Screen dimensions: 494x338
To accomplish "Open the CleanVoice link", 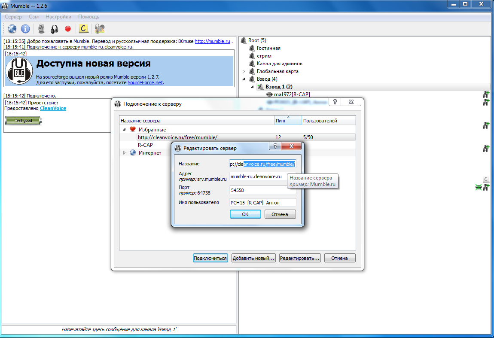I will [x=53, y=108].
